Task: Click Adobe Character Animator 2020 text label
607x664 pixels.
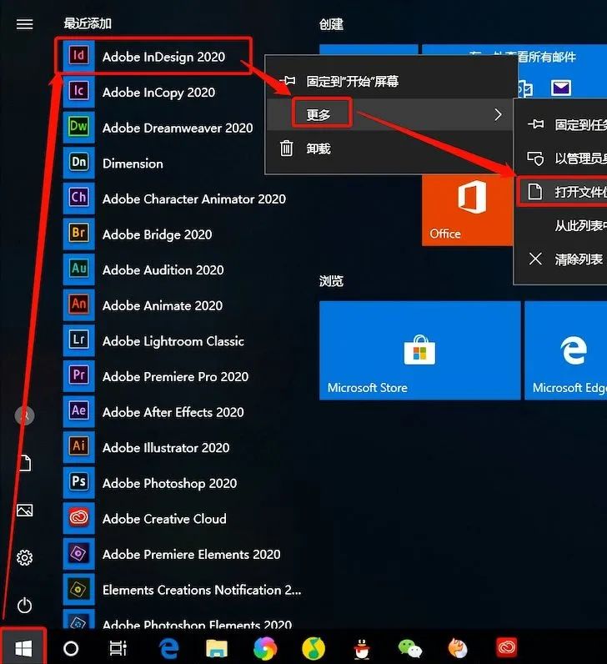Action: pyautogui.click(x=194, y=199)
